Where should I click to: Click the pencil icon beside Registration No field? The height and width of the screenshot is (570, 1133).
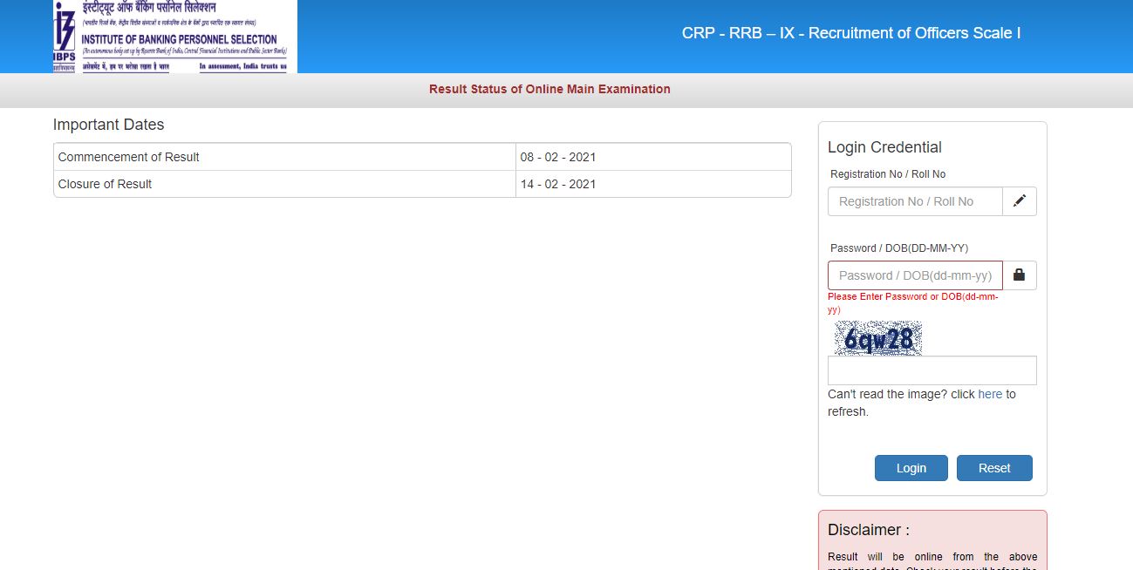[x=1019, y=201]
